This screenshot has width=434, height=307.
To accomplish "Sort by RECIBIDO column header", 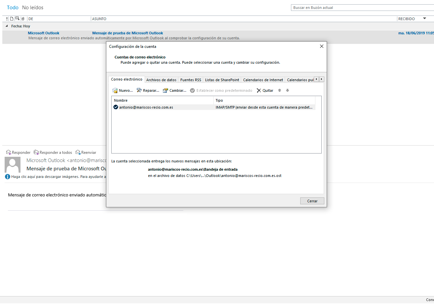I will [407, 19].
